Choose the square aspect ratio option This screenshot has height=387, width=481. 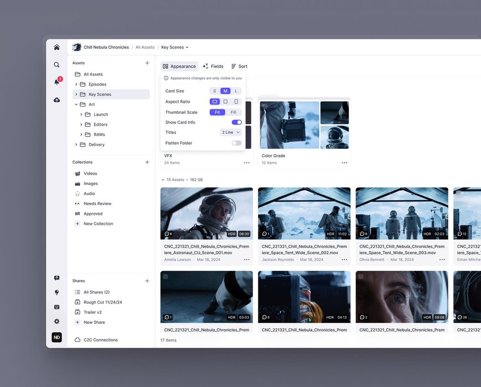click(x=225, y=102)
